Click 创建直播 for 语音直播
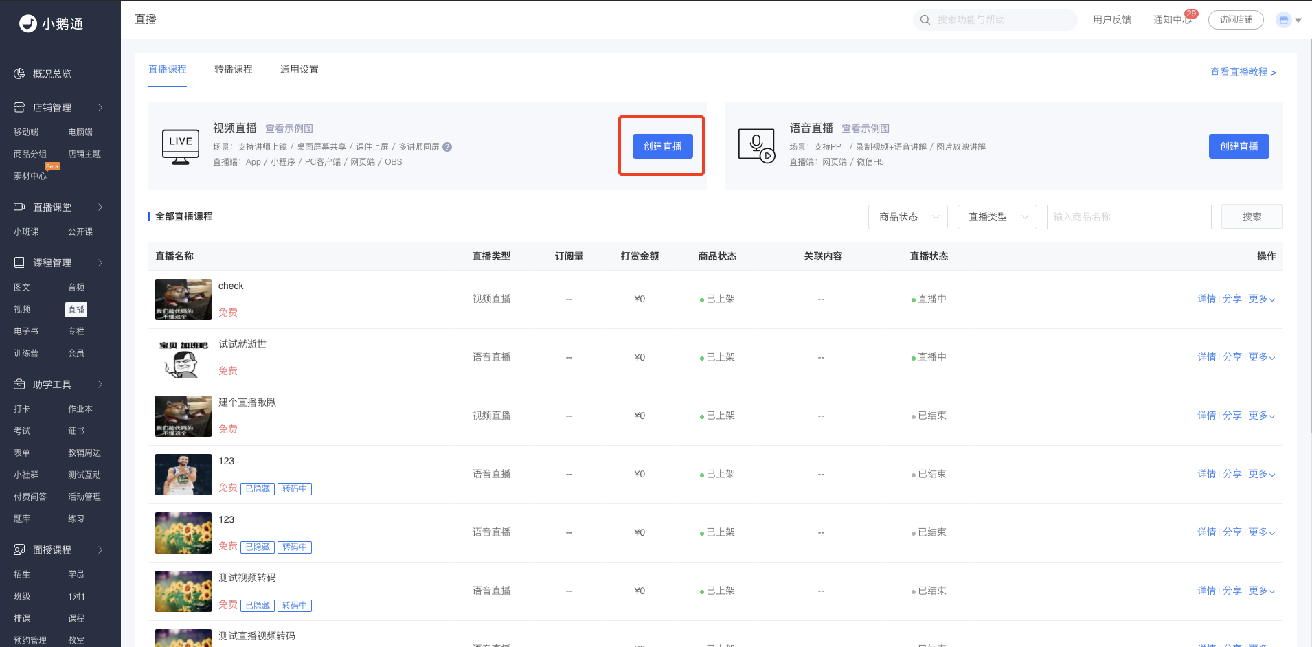Screen dimensions: 1312x647 point(1239,146)
